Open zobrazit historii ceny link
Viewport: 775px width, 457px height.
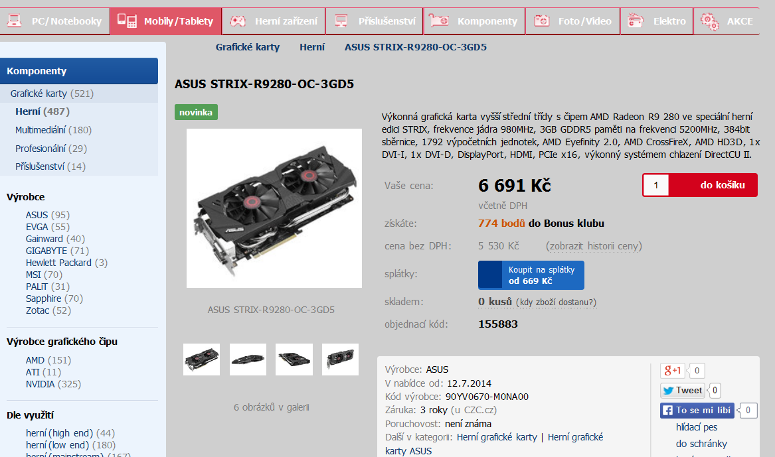coord(594,246)
